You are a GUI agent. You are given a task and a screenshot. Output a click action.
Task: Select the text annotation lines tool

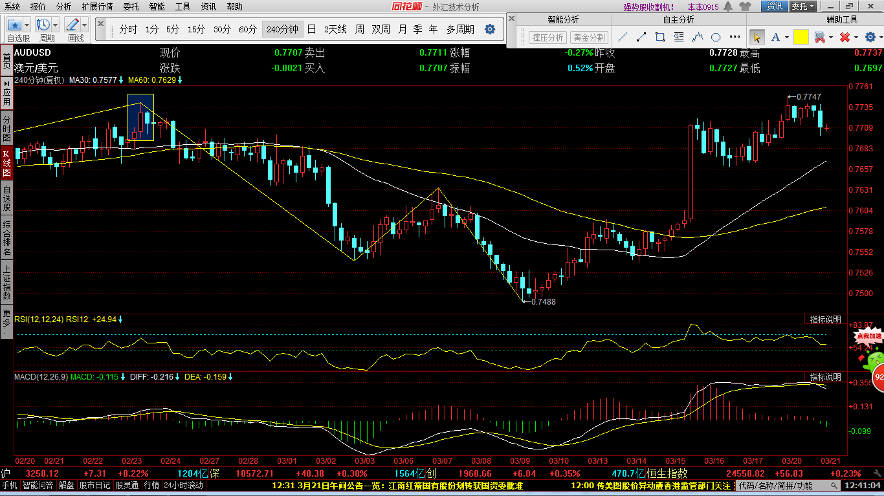point(679,37)
